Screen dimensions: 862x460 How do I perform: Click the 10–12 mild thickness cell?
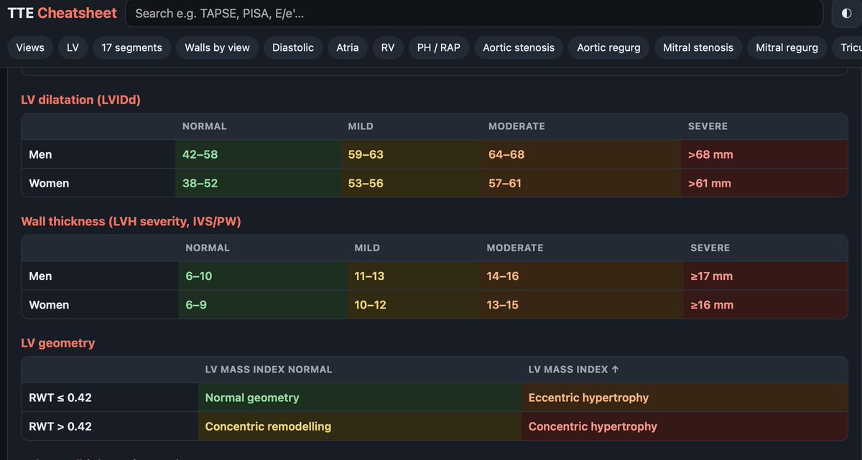click(x=413, y=305)
